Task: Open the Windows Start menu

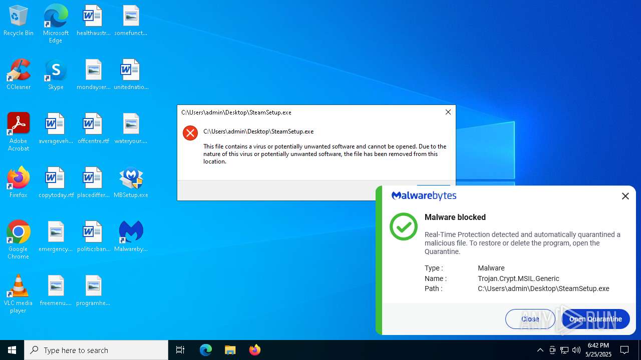Action: [x=12, y=350]
